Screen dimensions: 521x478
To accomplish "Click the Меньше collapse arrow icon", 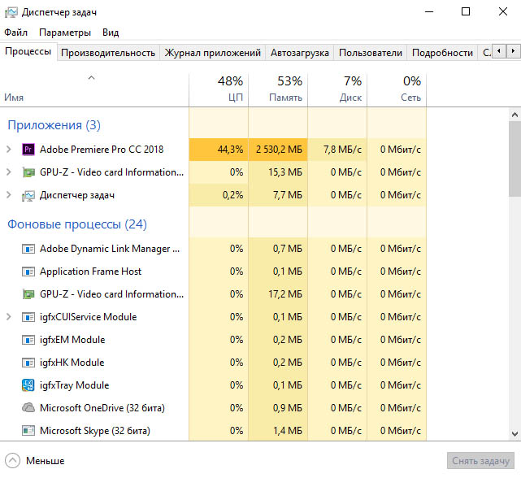I will point(13,461).
